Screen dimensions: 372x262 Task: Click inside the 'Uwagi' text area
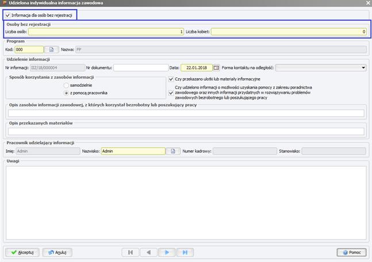186,203
